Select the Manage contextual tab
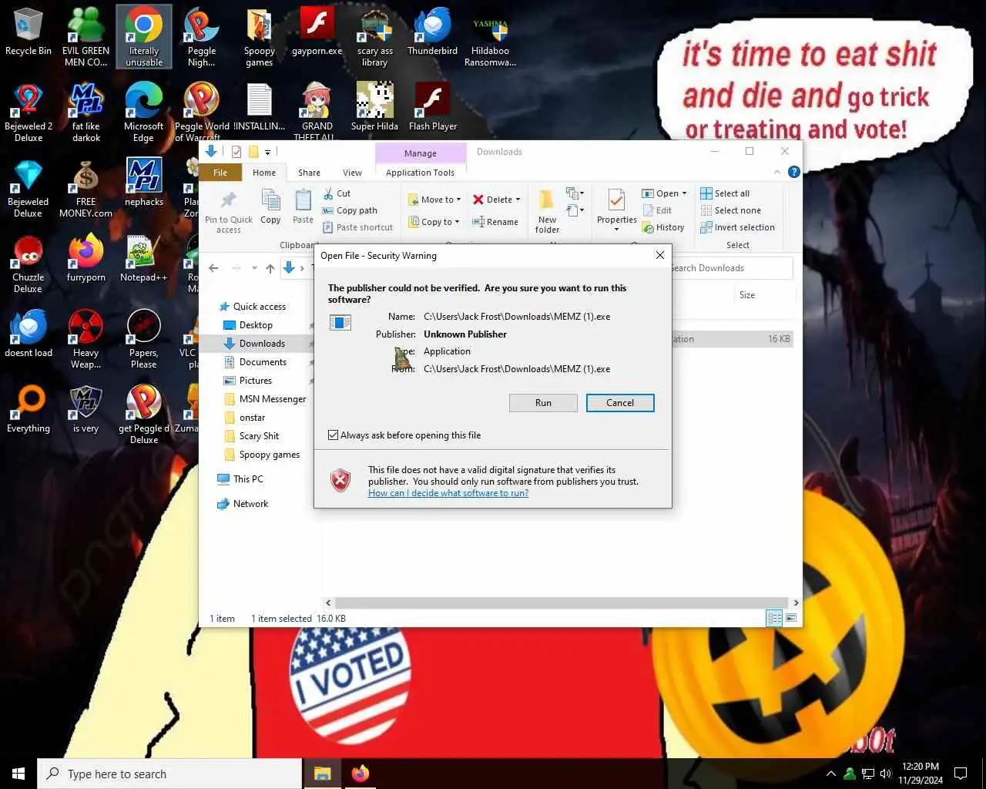Screen dimensions: 986x789 pyautogui.click(x=421, y=153)
